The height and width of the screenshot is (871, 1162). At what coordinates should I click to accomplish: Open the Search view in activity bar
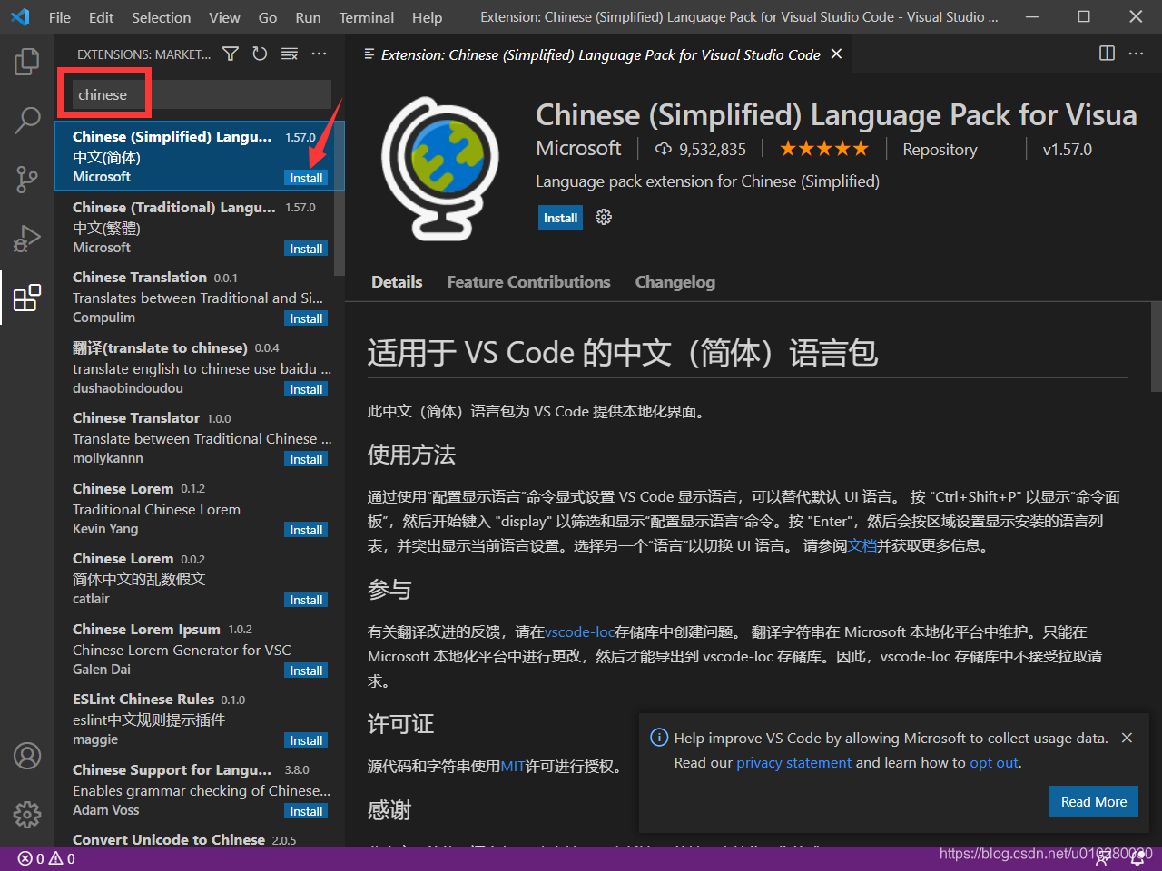[27, 120]
